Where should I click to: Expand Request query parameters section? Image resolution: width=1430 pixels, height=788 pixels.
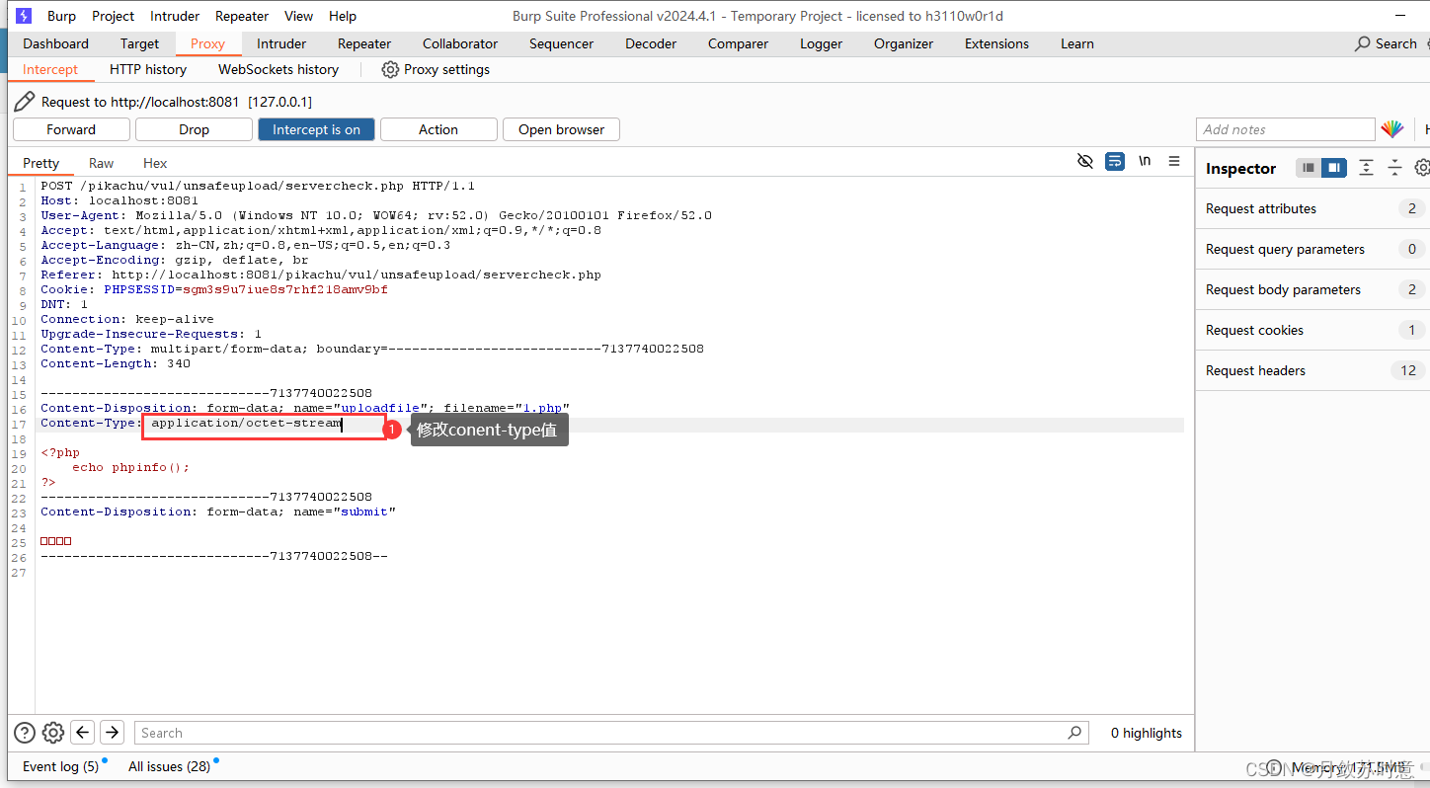[x=1312, y=249]
